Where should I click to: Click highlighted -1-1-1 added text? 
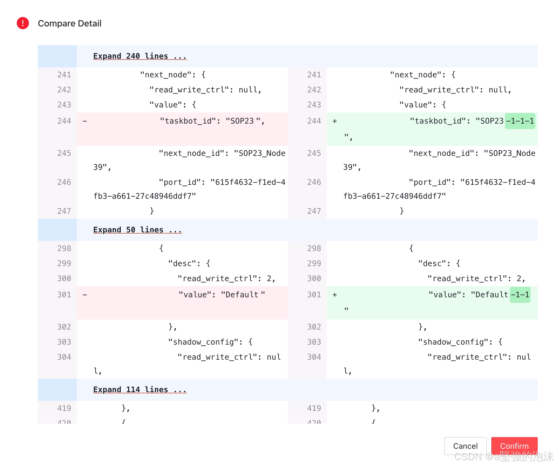click(520, 121)
